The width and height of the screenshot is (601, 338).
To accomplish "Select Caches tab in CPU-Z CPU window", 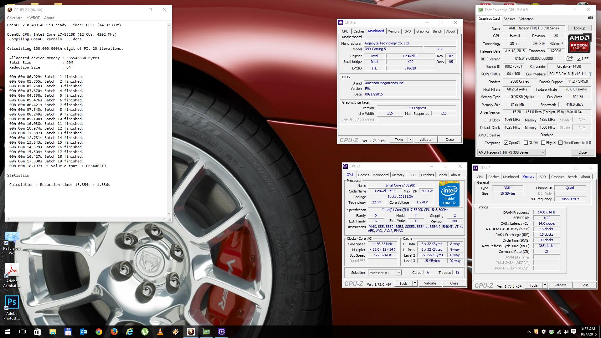I will coord(364,175).
